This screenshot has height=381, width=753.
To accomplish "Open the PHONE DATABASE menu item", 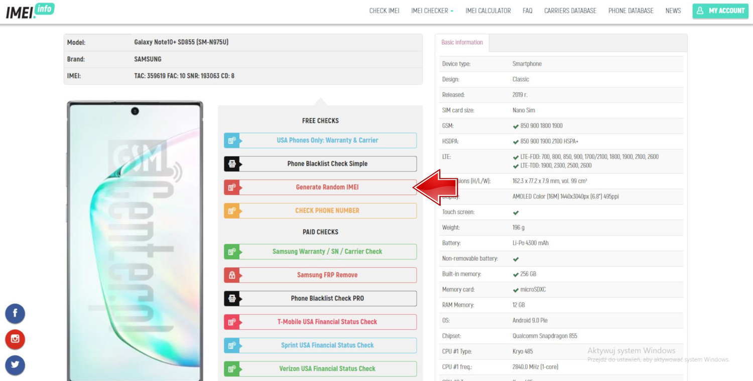I will click(631, 11).
